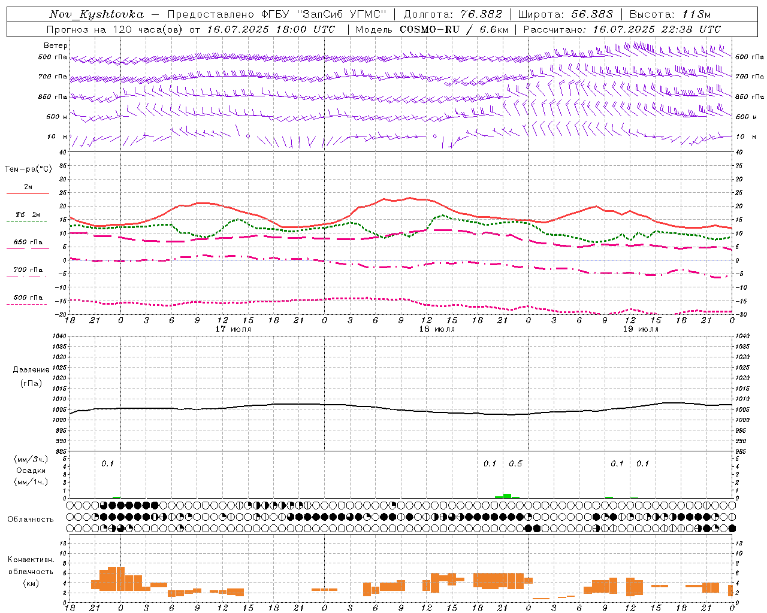Select the 500 гПа temperature legend entry
This screenshot has width=767, height=613.
click(28, 298)
